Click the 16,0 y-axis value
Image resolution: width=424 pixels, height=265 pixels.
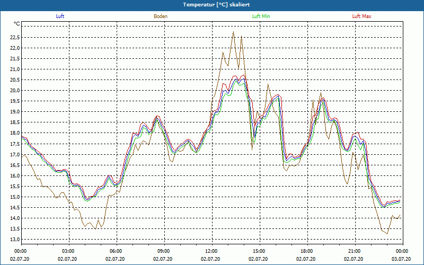tap(15, 175)
